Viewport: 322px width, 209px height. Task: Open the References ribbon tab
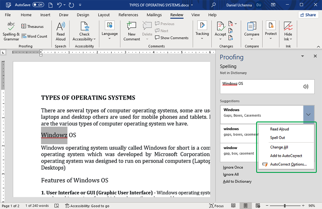point(128,15)
